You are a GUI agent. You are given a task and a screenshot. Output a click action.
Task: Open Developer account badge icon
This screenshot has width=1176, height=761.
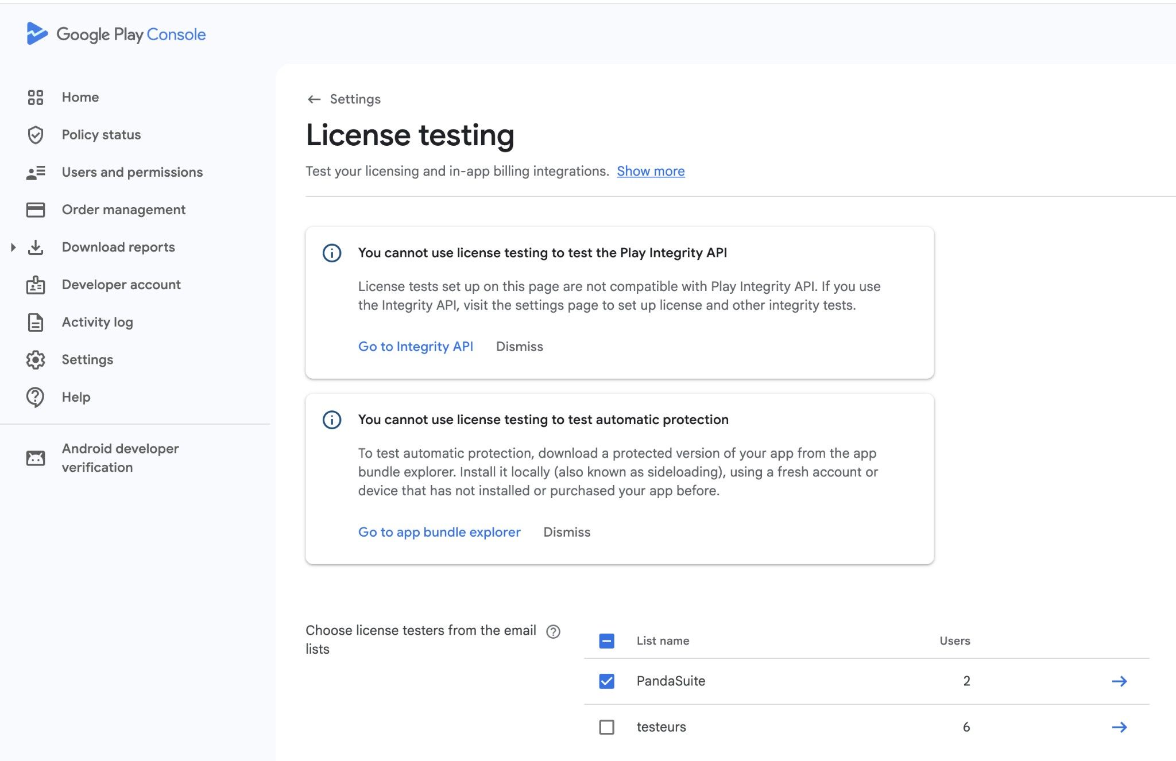tap(36, 285)
